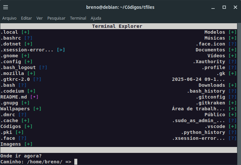The width and height of the screenshot is (241, 165).
Task: Close the terminal window
Action: (x=235, y=7)
